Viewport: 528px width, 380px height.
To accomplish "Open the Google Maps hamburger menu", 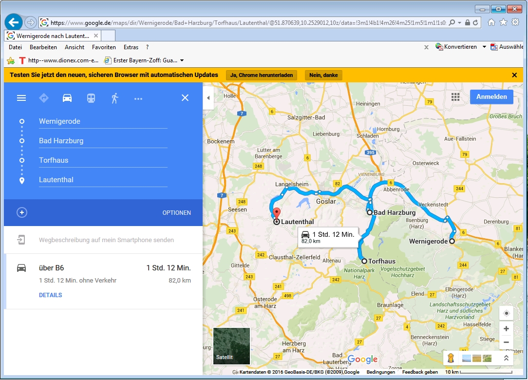I will pyautogui.click(x=21, y=98).
